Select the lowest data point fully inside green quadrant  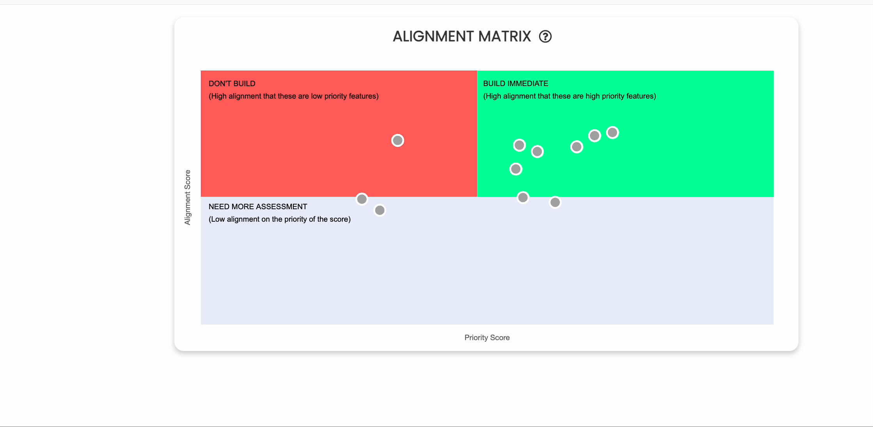(516, 169)
